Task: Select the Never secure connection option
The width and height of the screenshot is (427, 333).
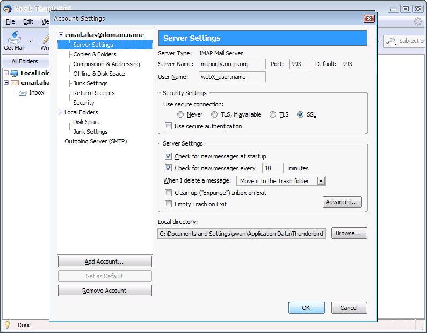Action: (x=180, y=115)
